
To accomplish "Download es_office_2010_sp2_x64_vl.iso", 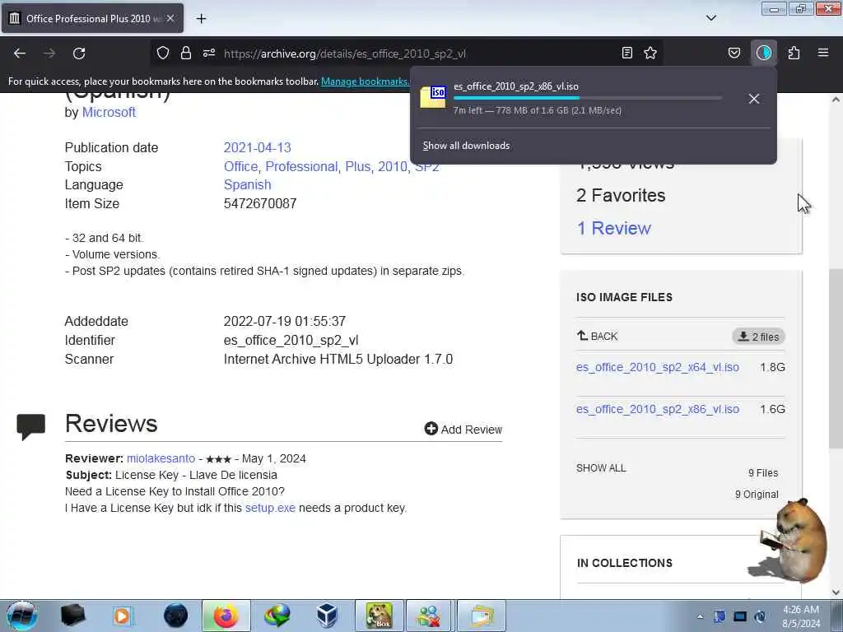I will (658, 367).
